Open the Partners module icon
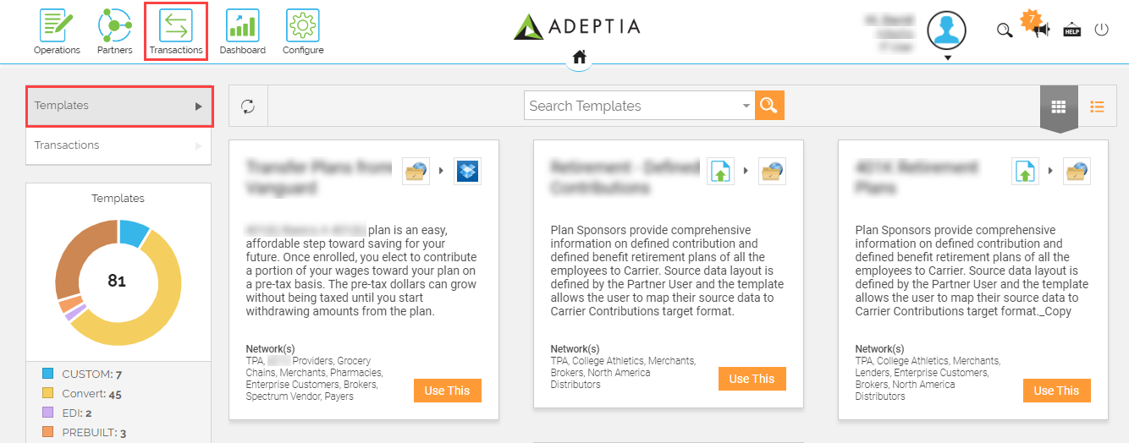 [x=114, y=25]
